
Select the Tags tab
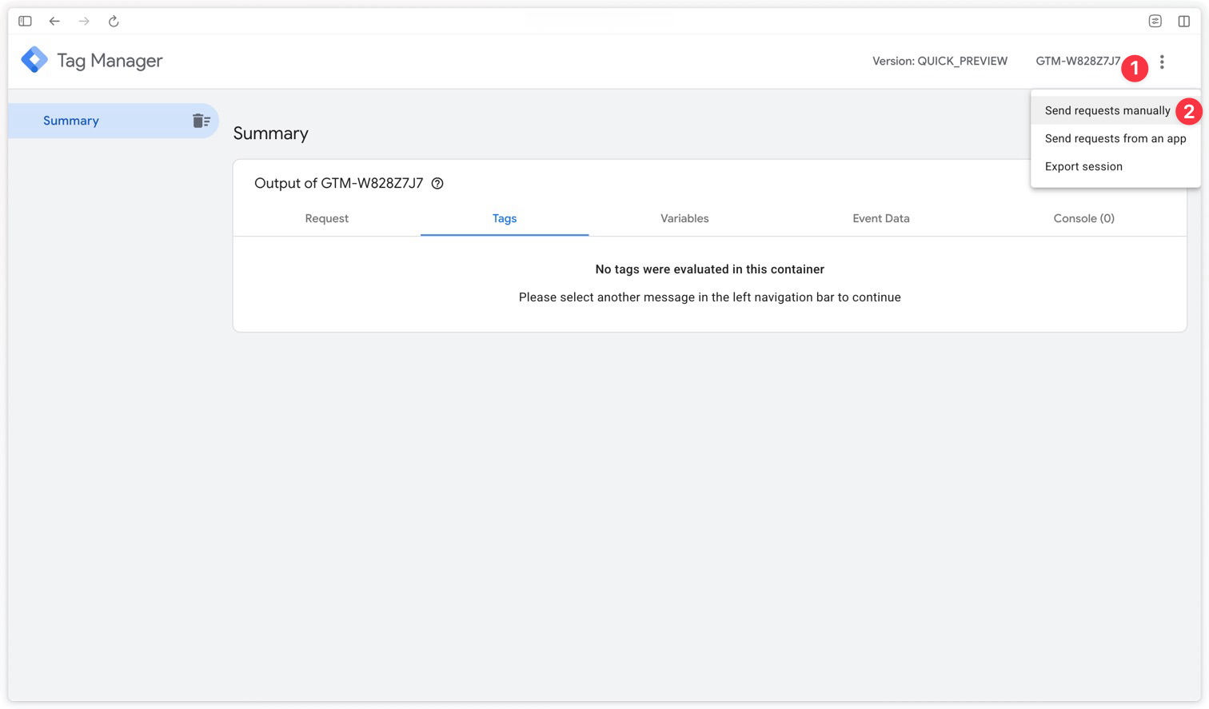505,218
